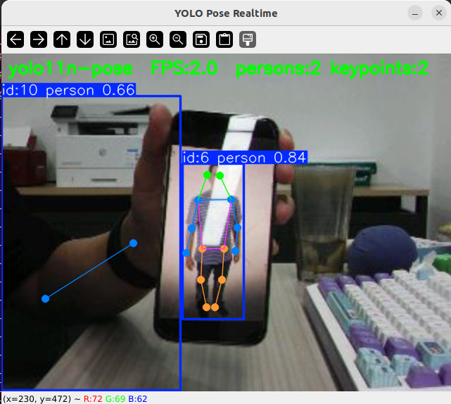Click the 'YOLO Pose Realtime' window title
This screenshot has width=451, height=404.
point(226,13)
